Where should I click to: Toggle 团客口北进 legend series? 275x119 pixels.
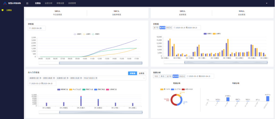[88, 89]
